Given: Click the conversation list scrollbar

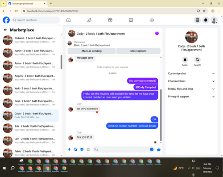Looking at the screenshot, I should (62, 62).
